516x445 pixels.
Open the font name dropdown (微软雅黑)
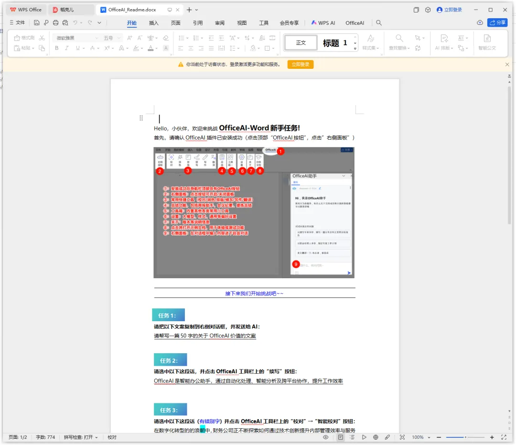pos(97,38)
